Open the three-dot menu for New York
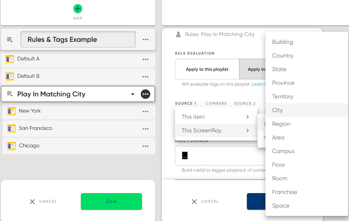Image resolution: width=349 pixels, height=221 pixels. click(x=145, y=111)
